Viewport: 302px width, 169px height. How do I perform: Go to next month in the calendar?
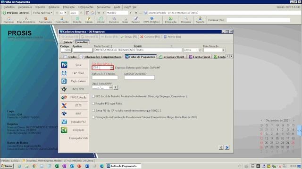pyautogui.click(x=294, y=120)
